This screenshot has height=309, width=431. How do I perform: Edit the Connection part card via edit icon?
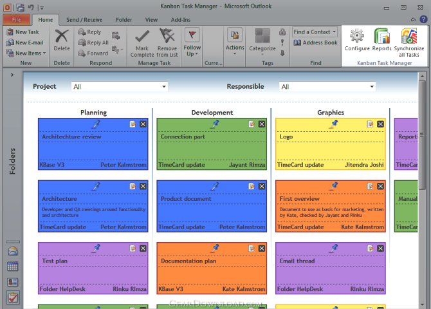click(x=252, y=124)
